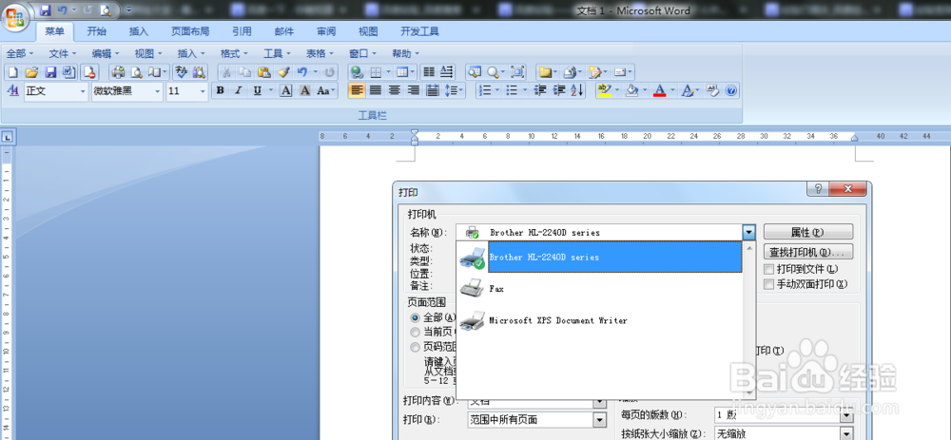Open the 表格 classic menu

click(x=320, y=53)
